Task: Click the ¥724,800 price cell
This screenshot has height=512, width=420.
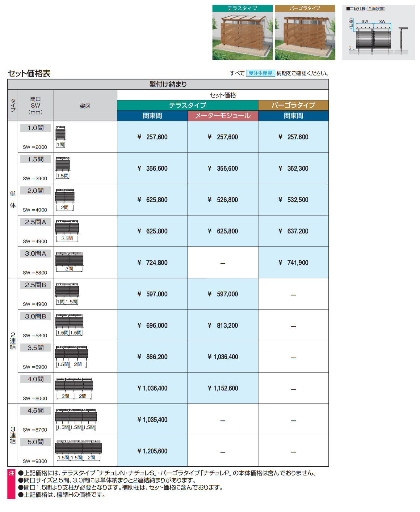Action: [152, 262]
